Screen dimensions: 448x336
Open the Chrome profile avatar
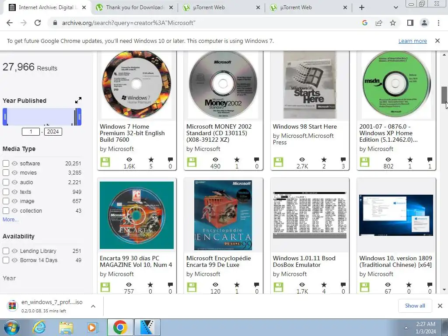(x=424, y=23)
